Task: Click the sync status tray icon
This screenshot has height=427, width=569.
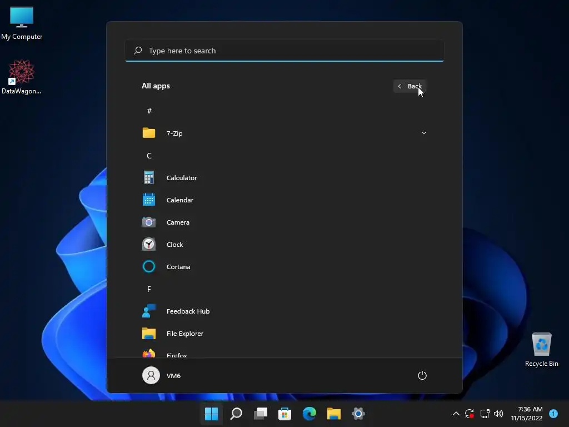Action: click(x=470, y=414)
